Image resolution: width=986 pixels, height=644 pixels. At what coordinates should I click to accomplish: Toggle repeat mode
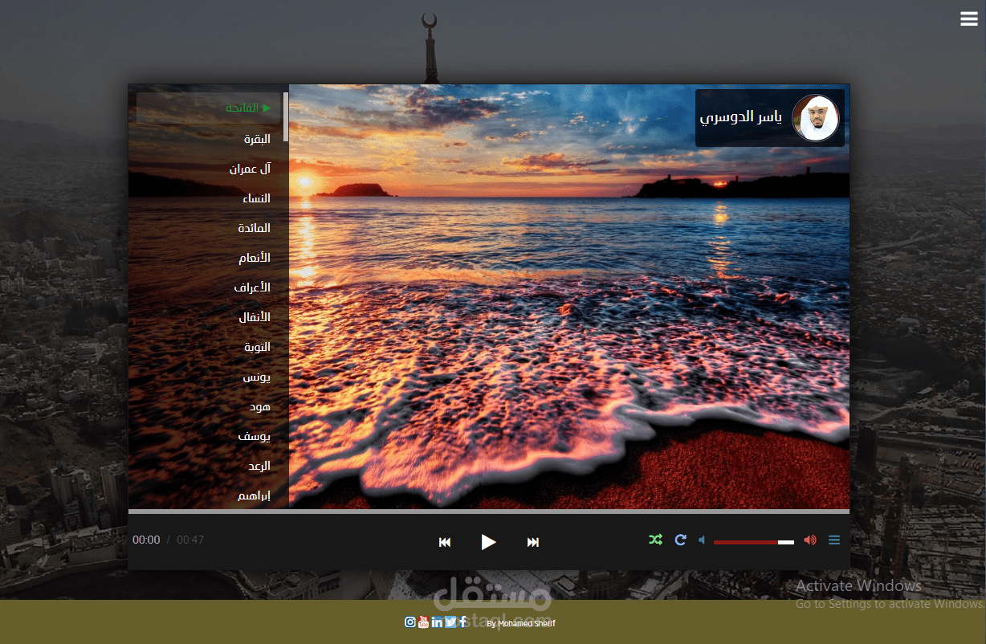pyautogui.click(x=680, y=540)
